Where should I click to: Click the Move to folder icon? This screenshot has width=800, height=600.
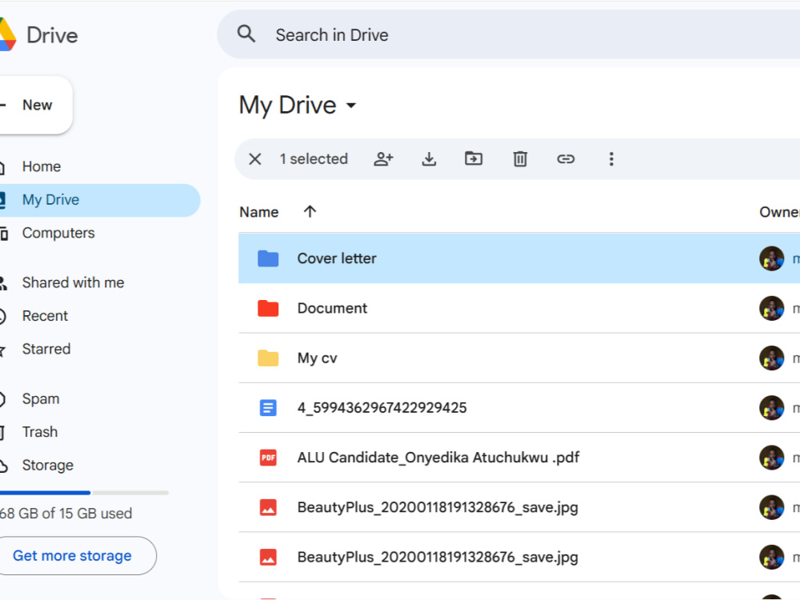(474, 158)
